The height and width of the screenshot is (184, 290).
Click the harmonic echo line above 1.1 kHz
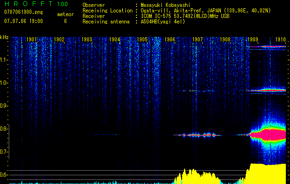point(267,47)
